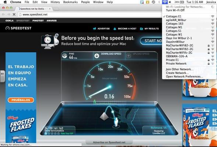The width and height of the screenshot is (217, 147).
Task: Connect to agileAIR_Wilbur network
Action: coord(189,20)
